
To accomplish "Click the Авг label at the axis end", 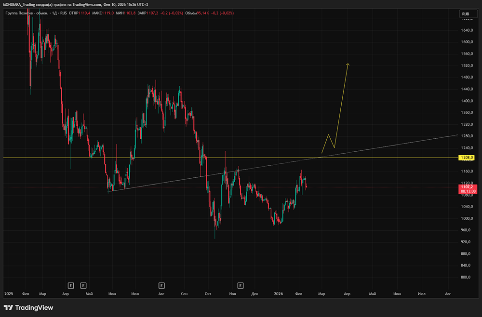I will (x=448, y=294).
